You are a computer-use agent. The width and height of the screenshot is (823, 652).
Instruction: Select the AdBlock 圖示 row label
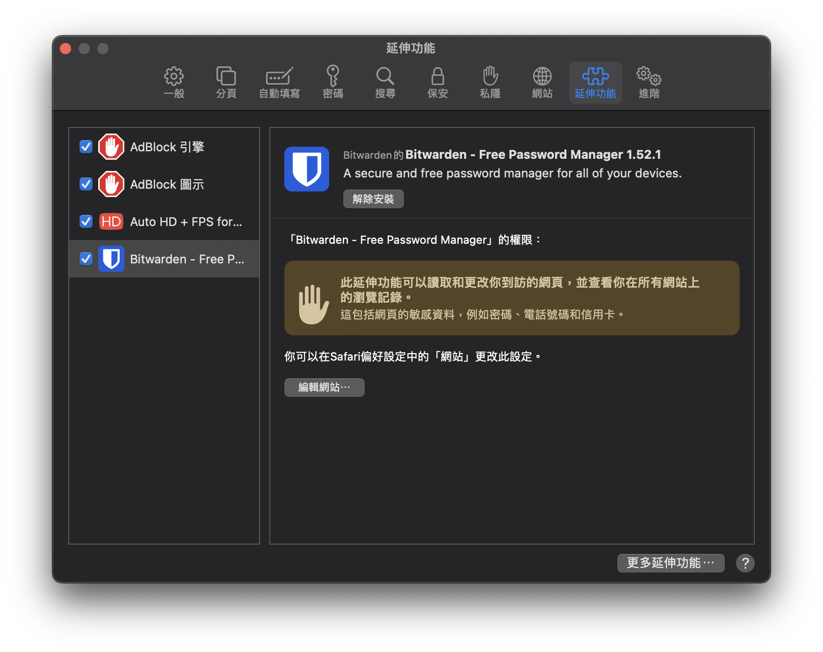[x=167, y=184]
